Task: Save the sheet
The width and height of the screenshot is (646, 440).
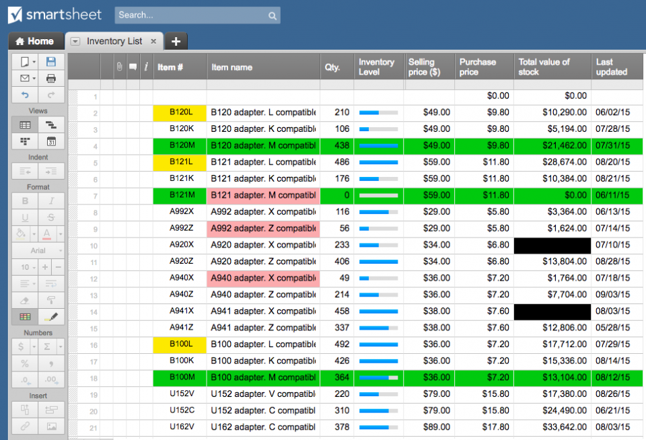Action: 51,61
